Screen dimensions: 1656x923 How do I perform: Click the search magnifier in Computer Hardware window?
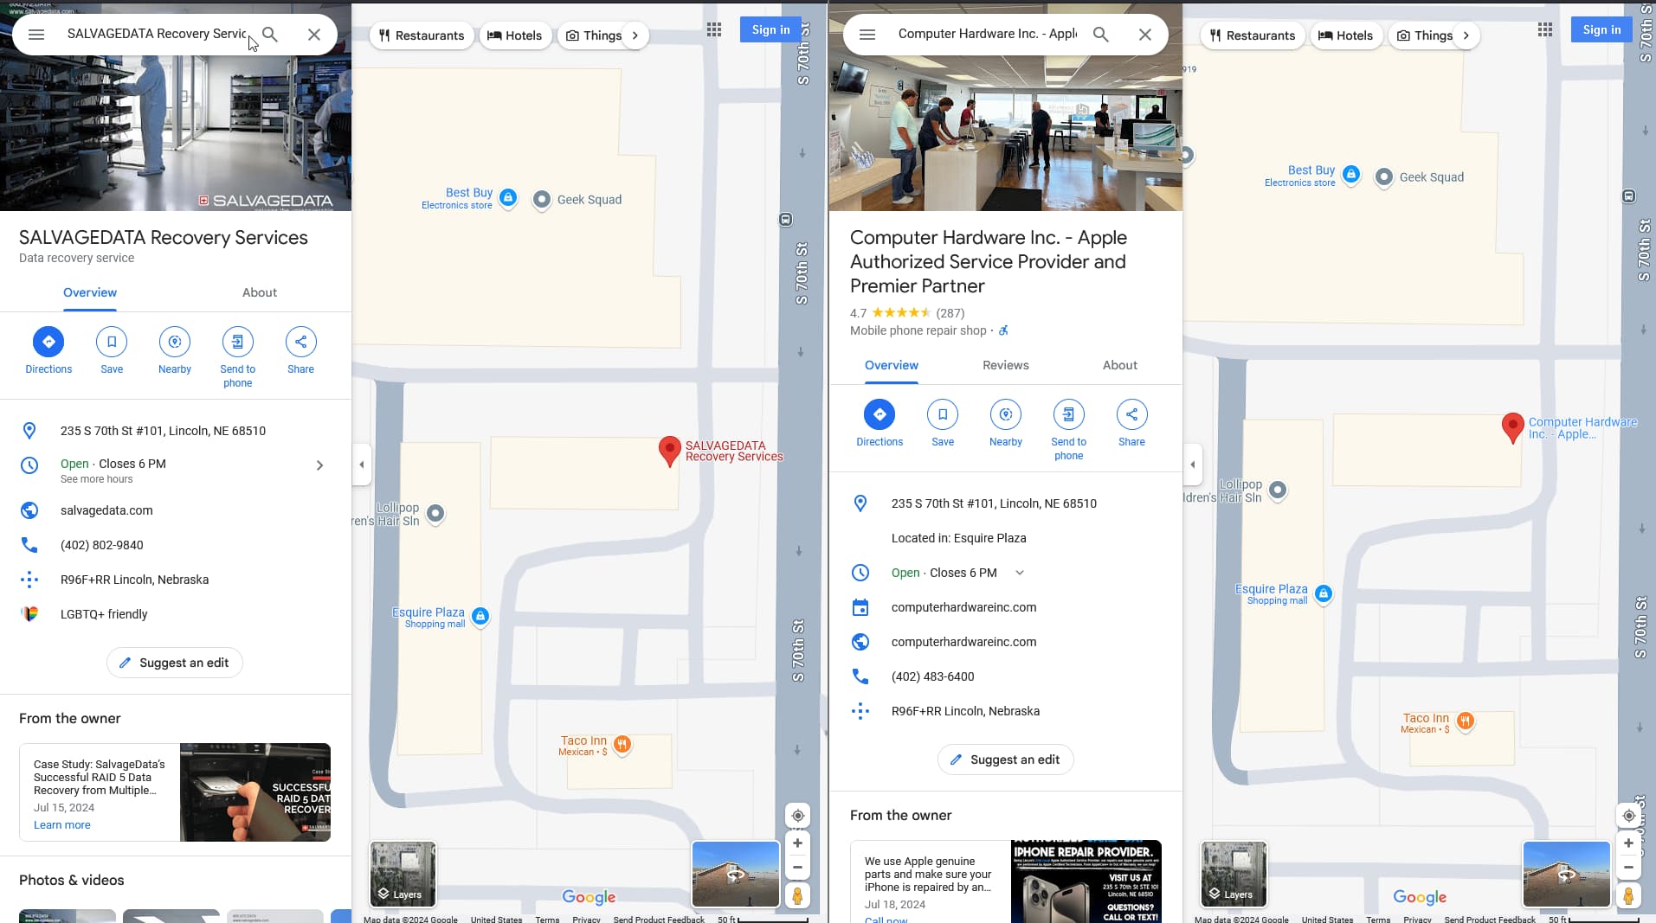tap(1101, 35)
